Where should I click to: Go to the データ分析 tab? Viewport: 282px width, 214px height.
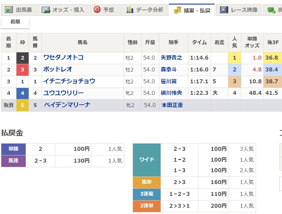click(144, 10)
